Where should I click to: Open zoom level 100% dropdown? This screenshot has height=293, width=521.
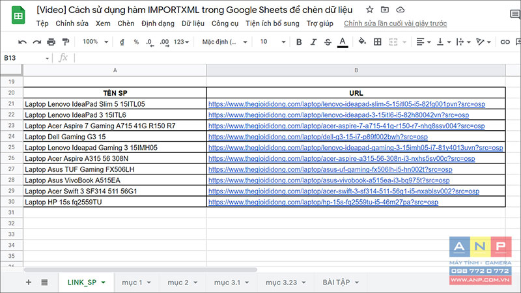click(95, 42)
